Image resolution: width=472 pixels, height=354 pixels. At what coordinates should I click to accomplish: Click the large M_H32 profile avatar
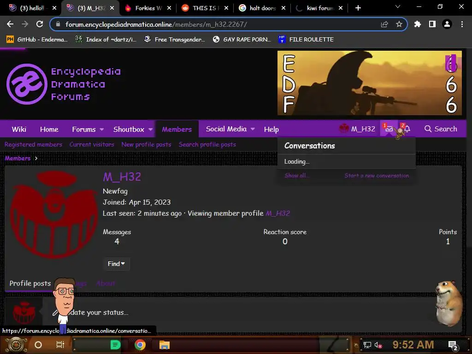pyautogui.click(x=54, y=214)
